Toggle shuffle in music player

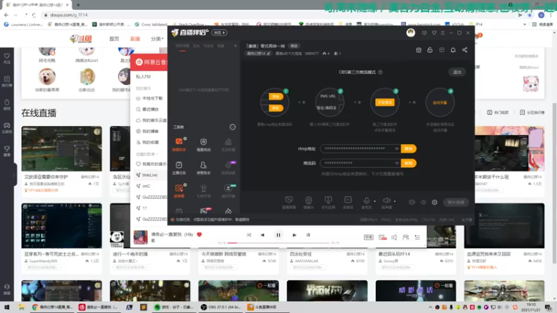pos(249,235)
